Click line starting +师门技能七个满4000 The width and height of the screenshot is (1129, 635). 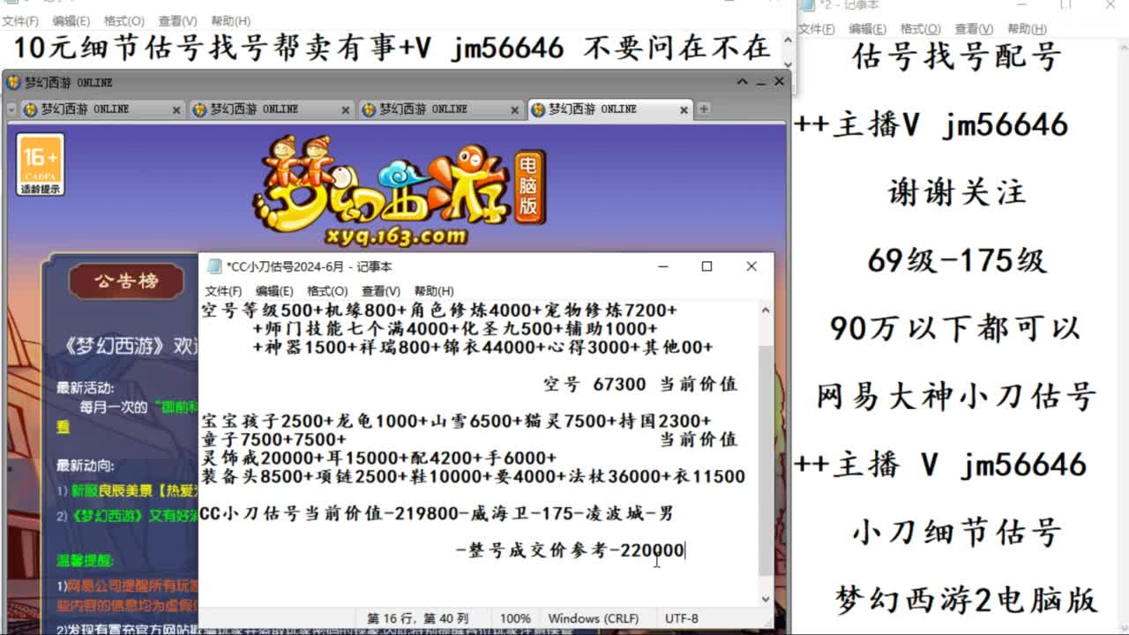pyautogui.click(x=454, y=329)
